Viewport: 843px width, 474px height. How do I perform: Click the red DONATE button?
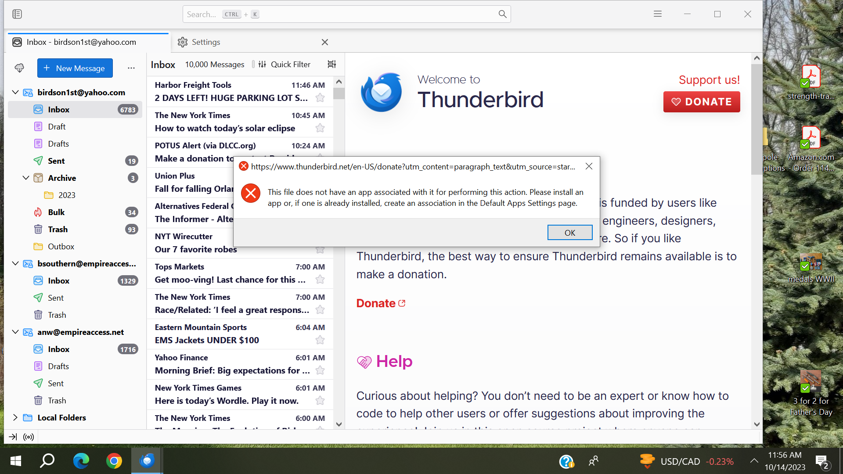click(701, 102)
